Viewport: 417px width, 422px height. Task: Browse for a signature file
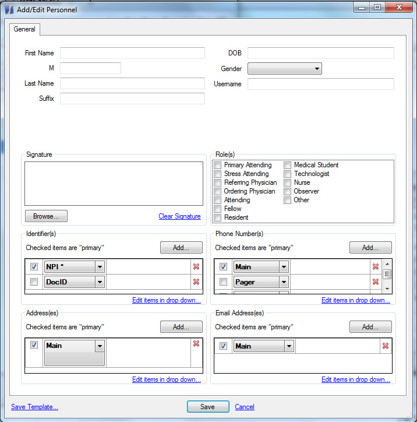tap(46, 216)
